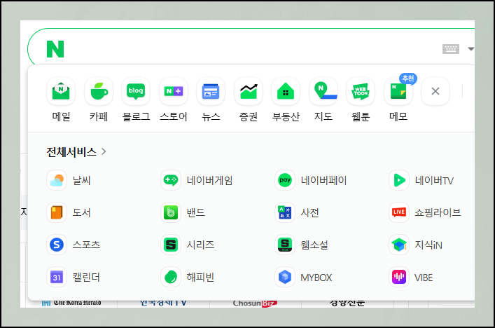Screen dimensions: 495x328
Task: Click the Chosun Biz press logo
Action: tap(255, 303)
